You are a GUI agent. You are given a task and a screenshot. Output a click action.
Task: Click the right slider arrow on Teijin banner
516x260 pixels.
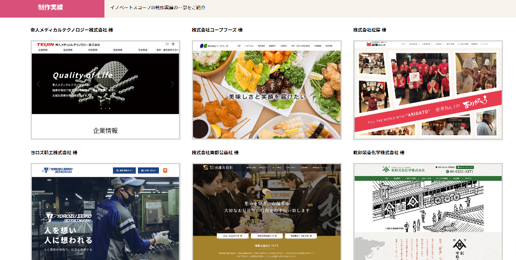coord(173,84)
